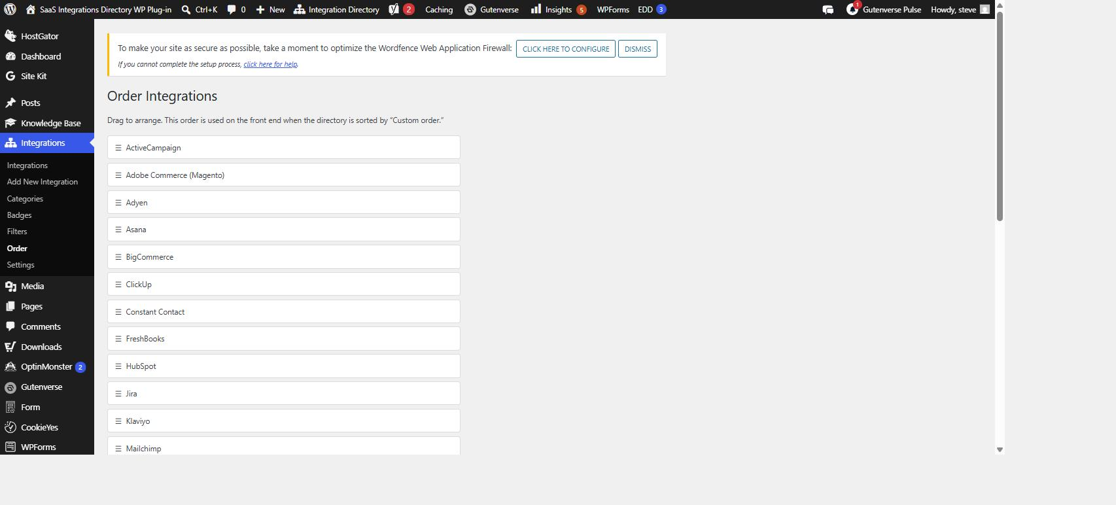This screenshot has height=505, width=1116.
Task: Click steve's user avatar
Action: tap(985, 9)
